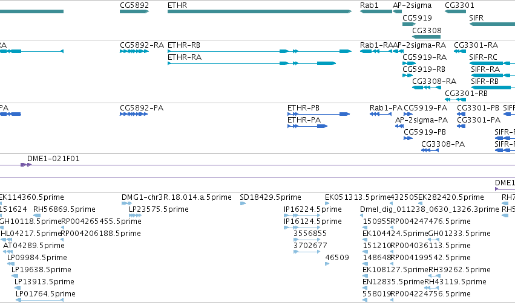Click EST GH01233.5prime

coord(459,233)
